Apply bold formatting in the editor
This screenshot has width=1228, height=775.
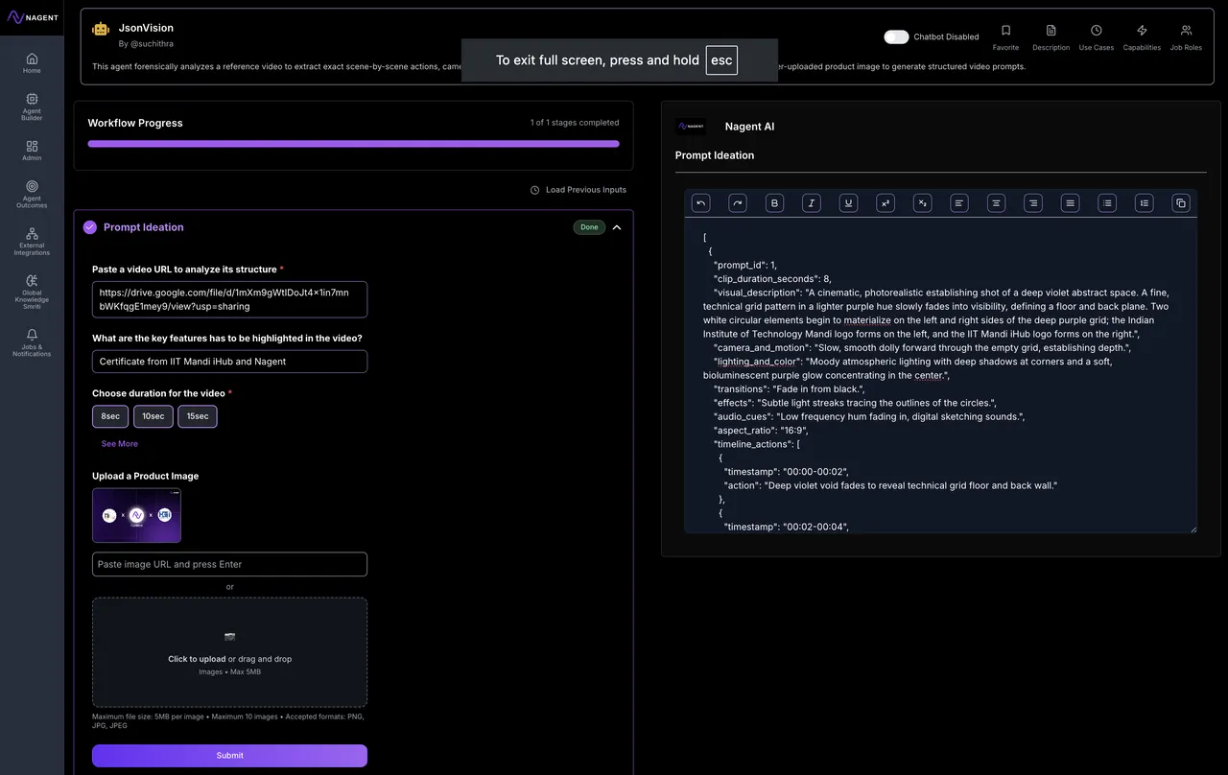point(774,202)
